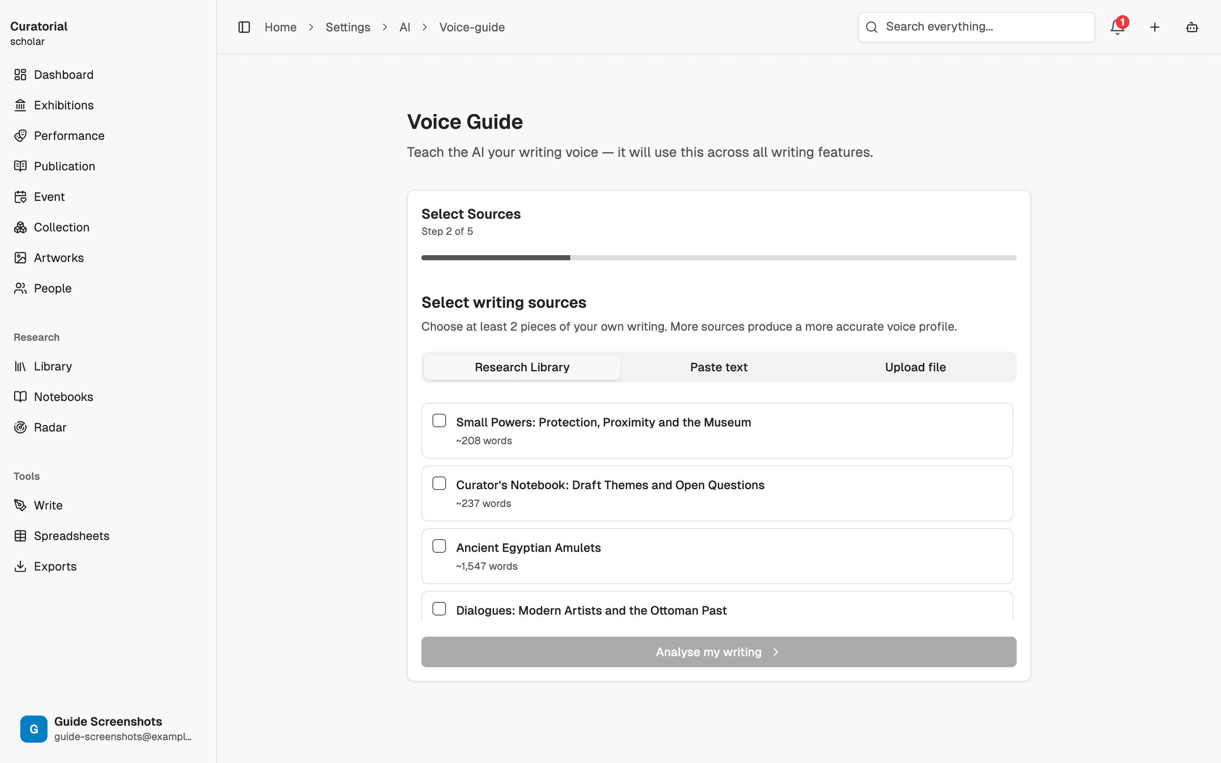Check Small Powers source checkbox
This screenshot has height=763, width=1221.
click(439, 420)
